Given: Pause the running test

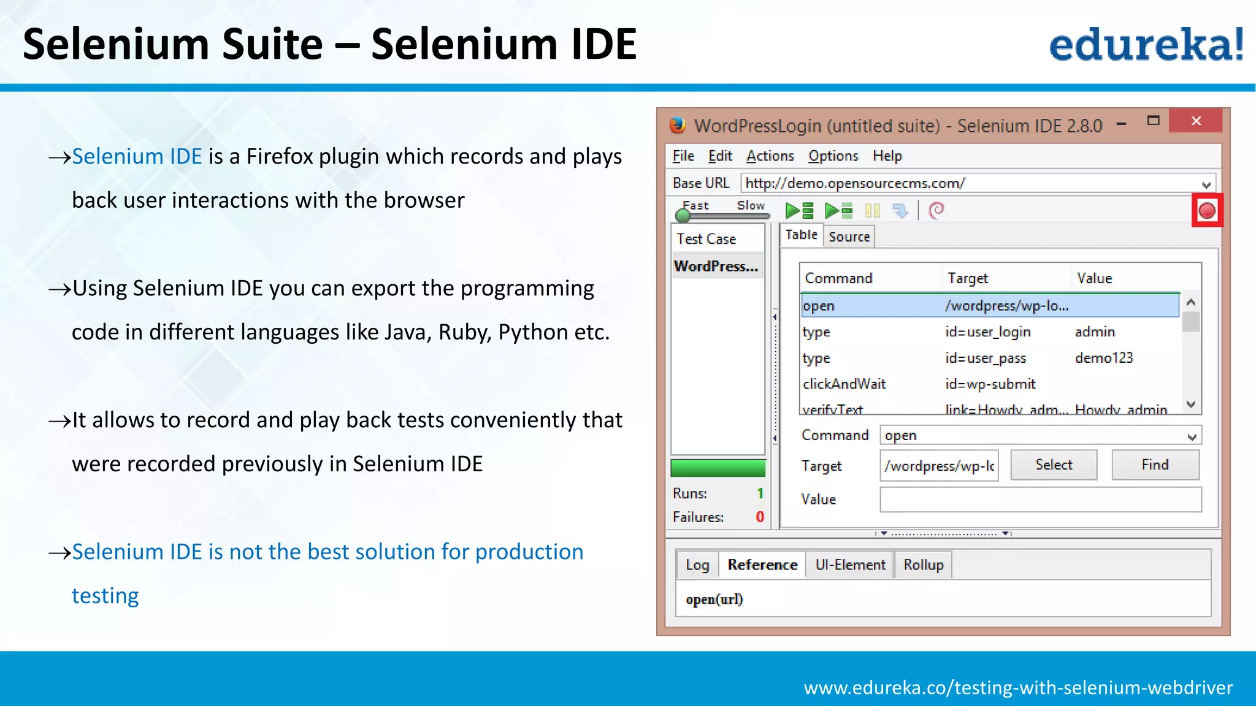Looking at the screenshot, I should pos(872,211).
